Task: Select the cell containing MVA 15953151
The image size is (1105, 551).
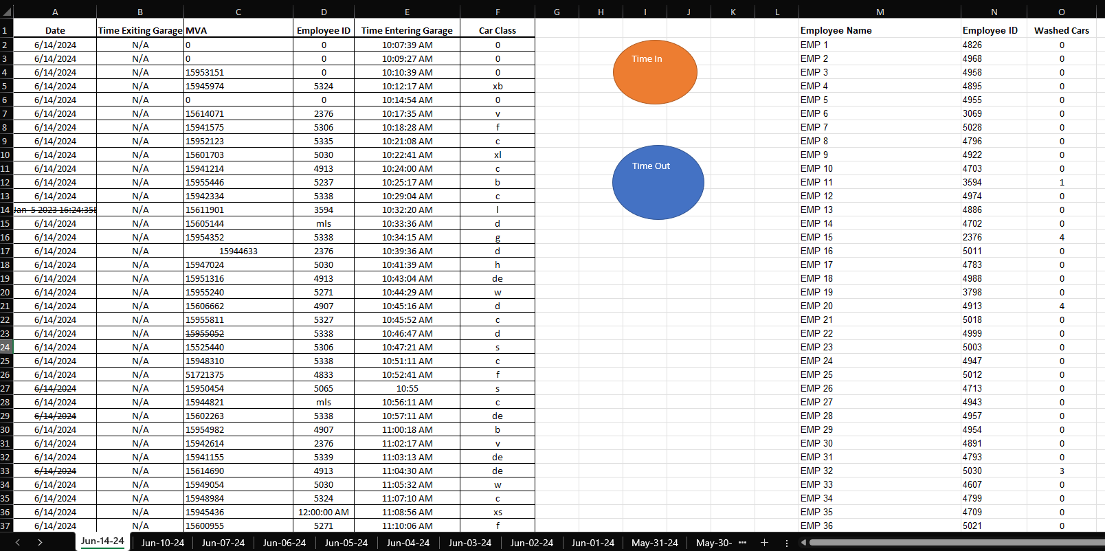Action: click(x=238, y=72)
